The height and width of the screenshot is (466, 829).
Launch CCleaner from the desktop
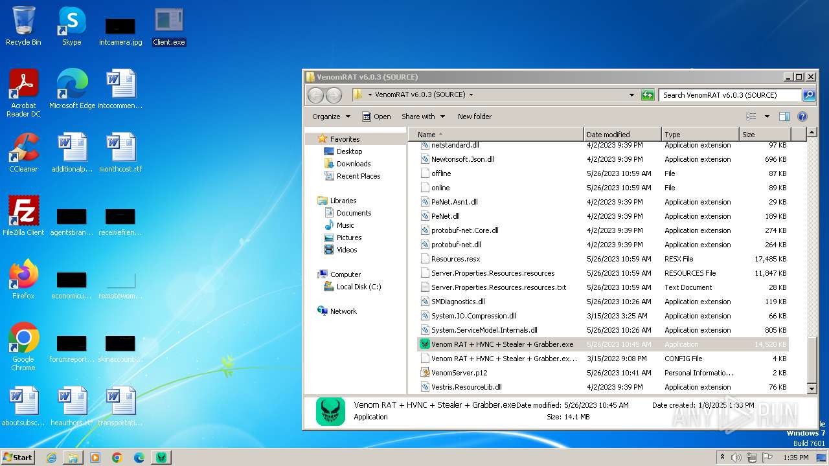(x=23, y=153)
